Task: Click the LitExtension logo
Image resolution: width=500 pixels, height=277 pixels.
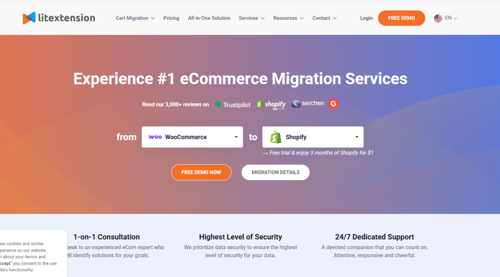Action: pyautogui.click(x=59, y=18)
